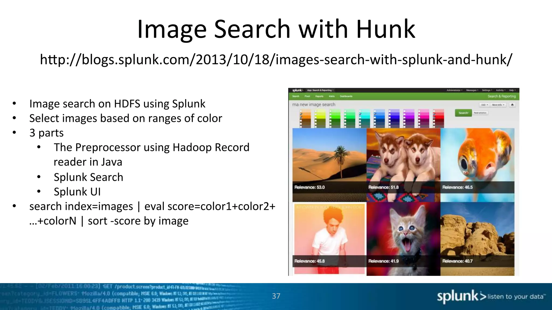Expand the More Info dropdown
This screenshot has height=310, width=552.
[498, 105]
